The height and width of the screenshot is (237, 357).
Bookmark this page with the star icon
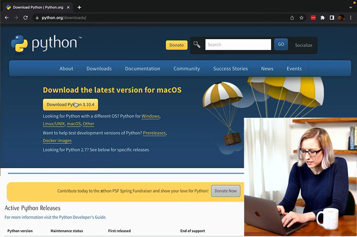302,18
